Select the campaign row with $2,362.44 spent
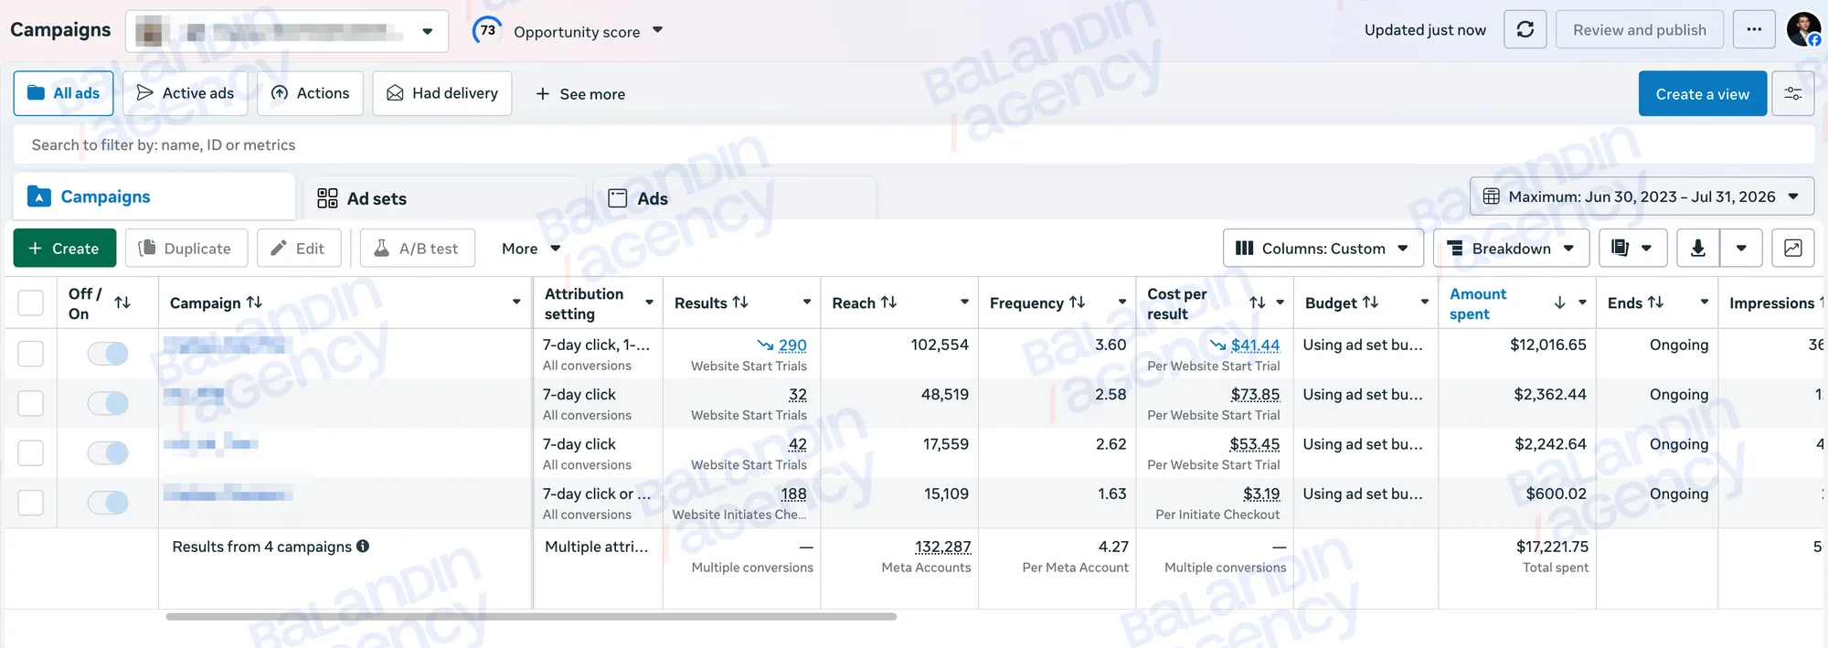Image resolution: width=1828 pixels, height=648 pixels. 31,403
